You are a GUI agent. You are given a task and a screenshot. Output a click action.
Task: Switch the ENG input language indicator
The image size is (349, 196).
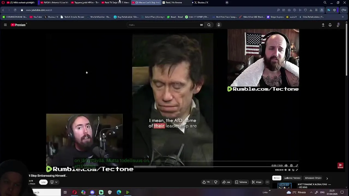click(x=322, y=192)
